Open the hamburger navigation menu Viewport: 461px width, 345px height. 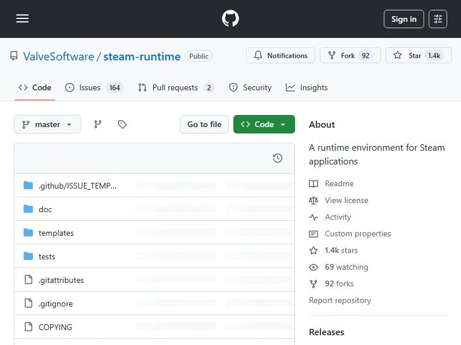tap(22, 19)
